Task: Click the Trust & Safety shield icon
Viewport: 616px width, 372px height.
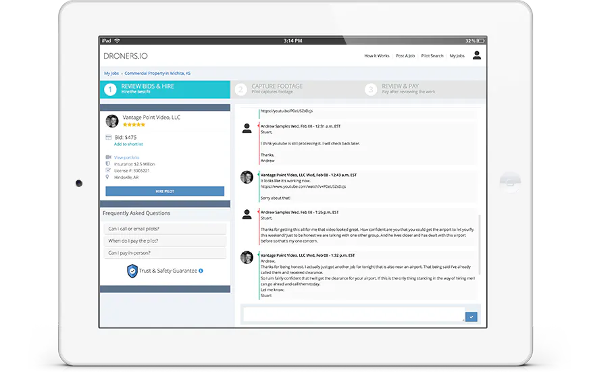Action: [132, 271]
